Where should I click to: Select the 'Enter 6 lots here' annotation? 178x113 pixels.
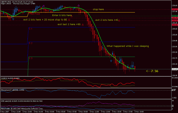pos(62,15)
